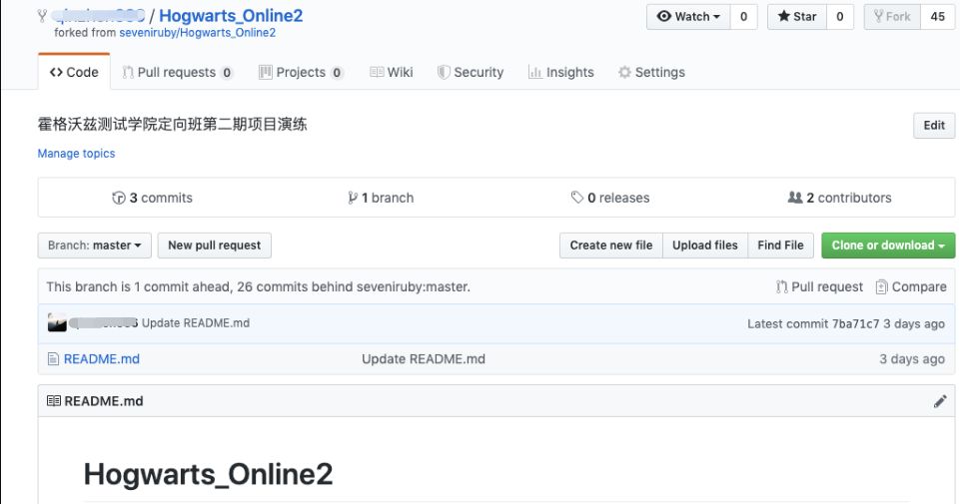Click the file icon beside README.md

point(53,359)
